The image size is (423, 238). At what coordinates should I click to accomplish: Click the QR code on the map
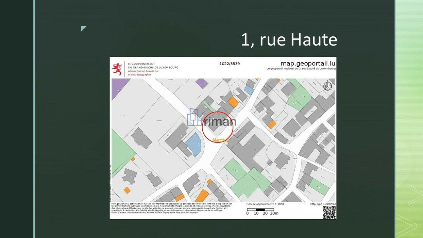tap(329, 212)
